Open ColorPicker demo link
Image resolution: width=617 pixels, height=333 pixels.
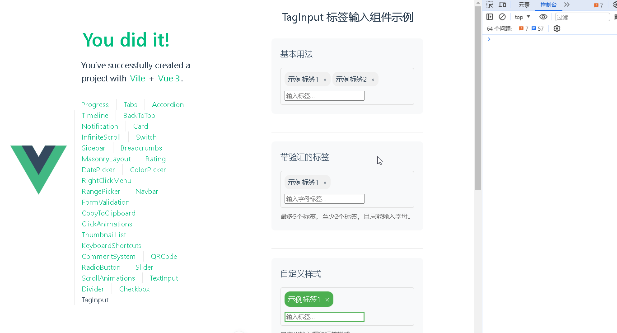tap(148, 169)
